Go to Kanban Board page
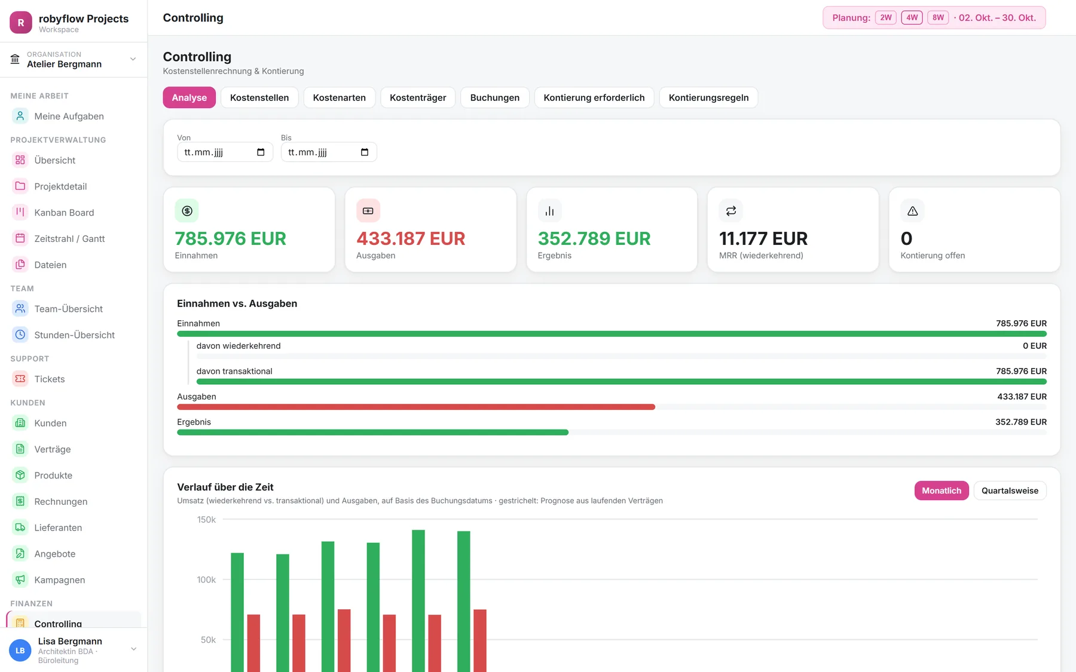The image size is (1076, 672). tap(74, 212)
